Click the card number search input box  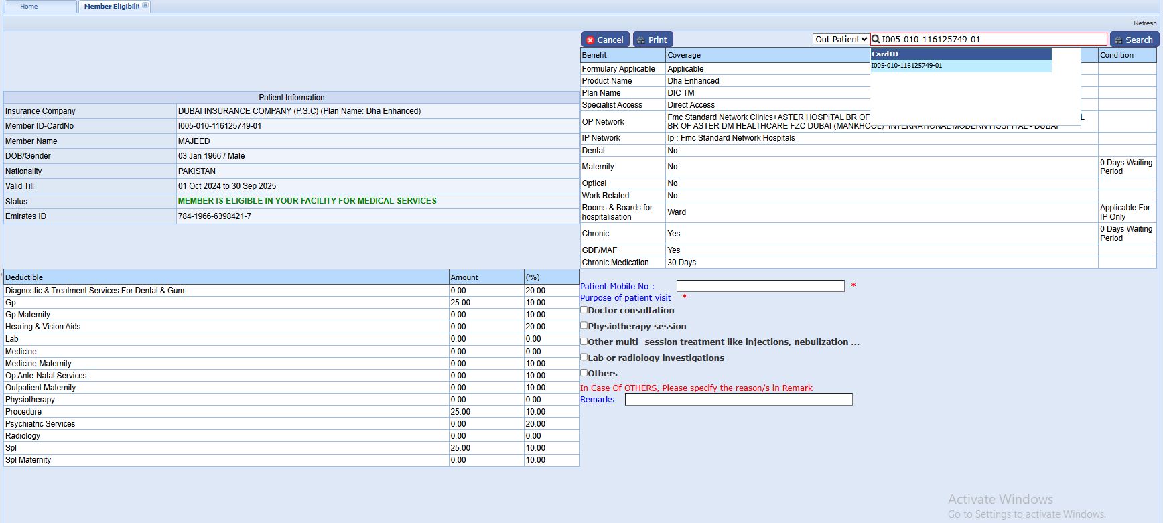tap(993, 40)
